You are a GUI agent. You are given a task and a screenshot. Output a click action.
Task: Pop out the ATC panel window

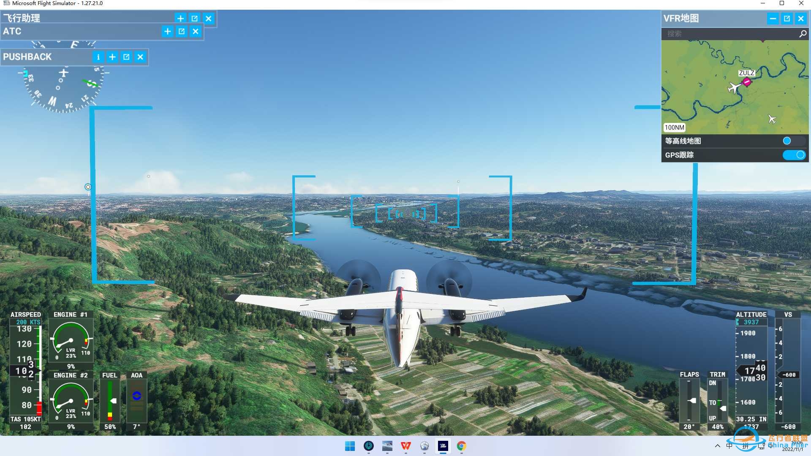182,31
